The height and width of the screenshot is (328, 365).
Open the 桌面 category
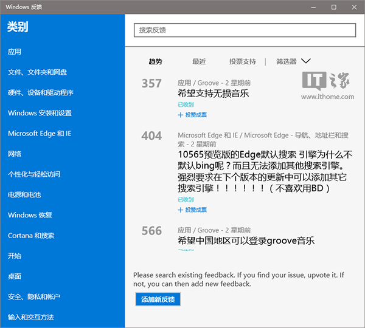(x=15, y=276)
